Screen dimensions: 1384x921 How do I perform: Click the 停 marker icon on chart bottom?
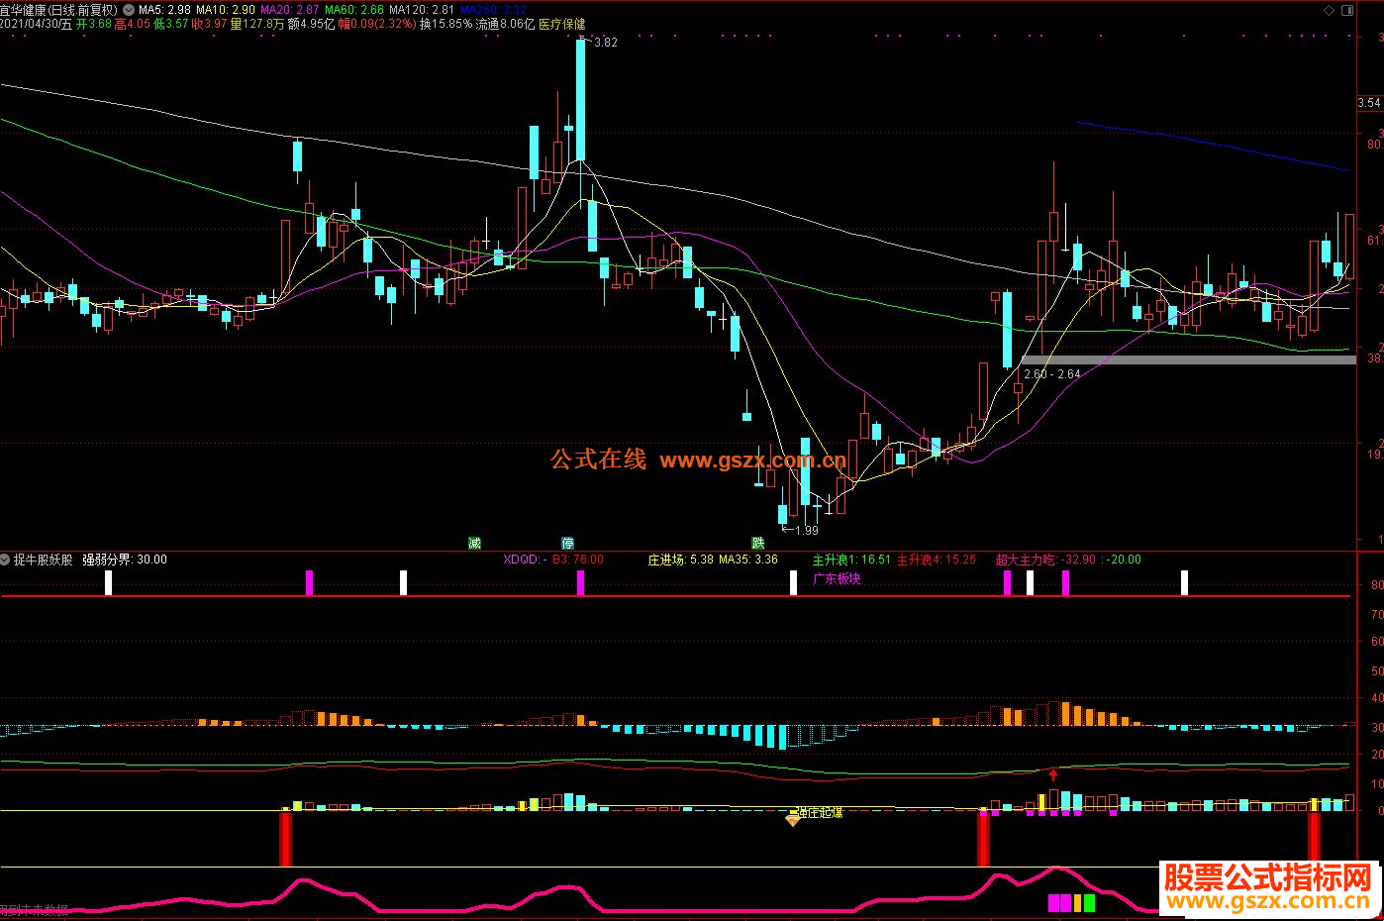(567, 543)
